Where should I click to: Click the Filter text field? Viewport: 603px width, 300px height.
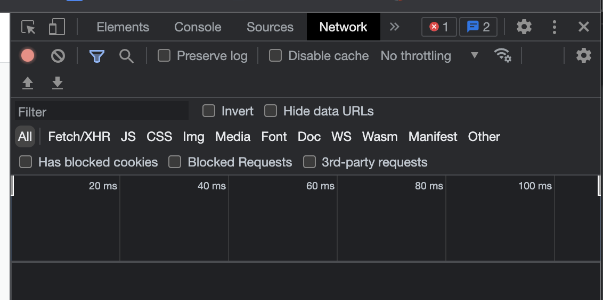click(102, 112)
